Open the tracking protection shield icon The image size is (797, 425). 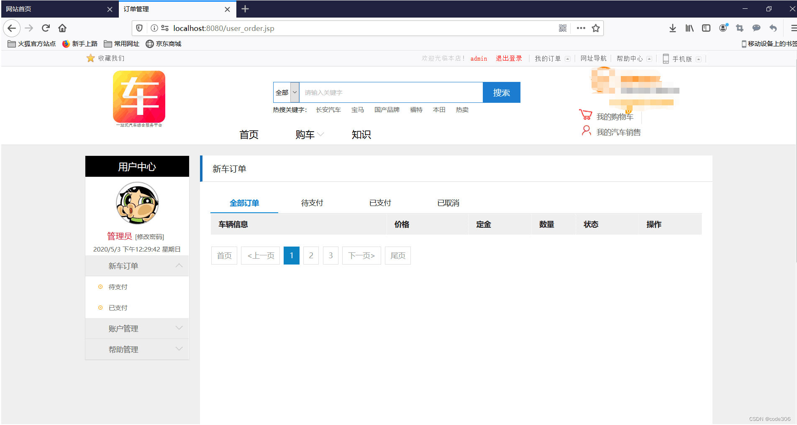pyautogui.click(x=139, y=28)
